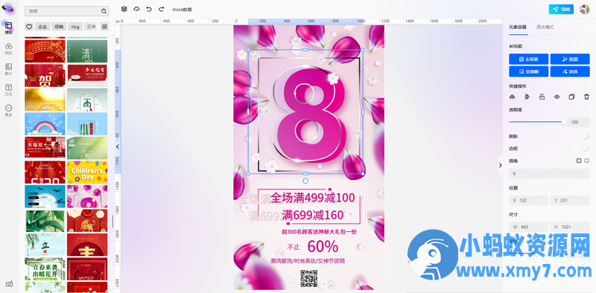Screen dimensions: 596x293
Task: Click the cloud save icon in toolbar
Action: (x=136, y=9)
